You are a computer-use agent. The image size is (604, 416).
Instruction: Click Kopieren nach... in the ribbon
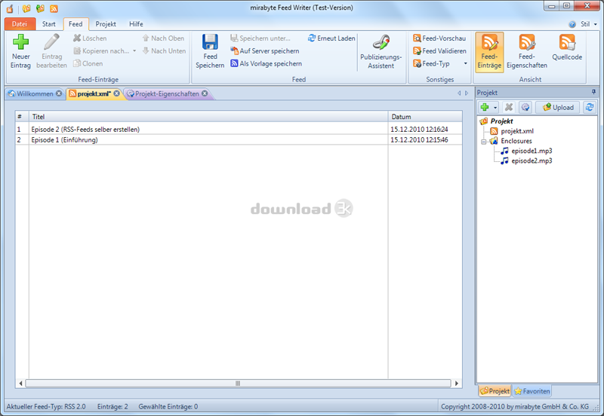tap(101, 50)
